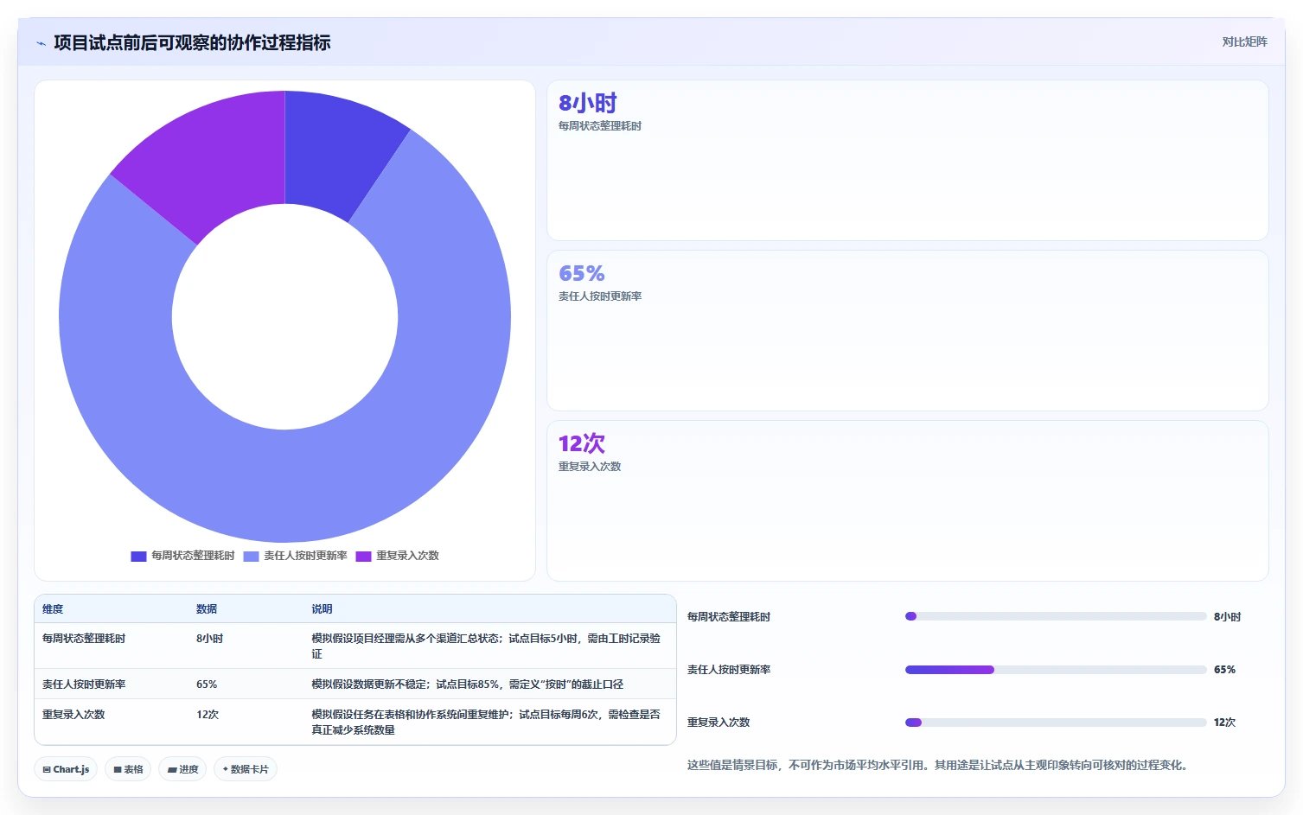
Task: Click 责任人按时更新率 progress row label
Action: click(x=729, y=670)
